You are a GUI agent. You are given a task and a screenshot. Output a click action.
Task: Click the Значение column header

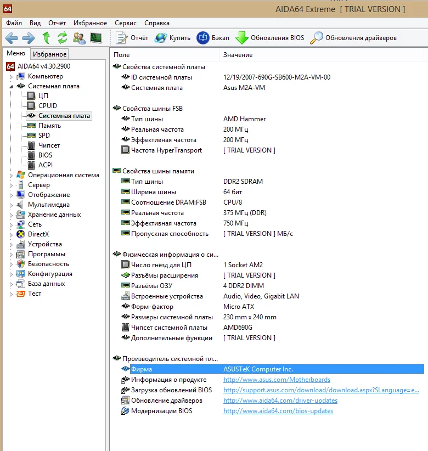(238, 55)
